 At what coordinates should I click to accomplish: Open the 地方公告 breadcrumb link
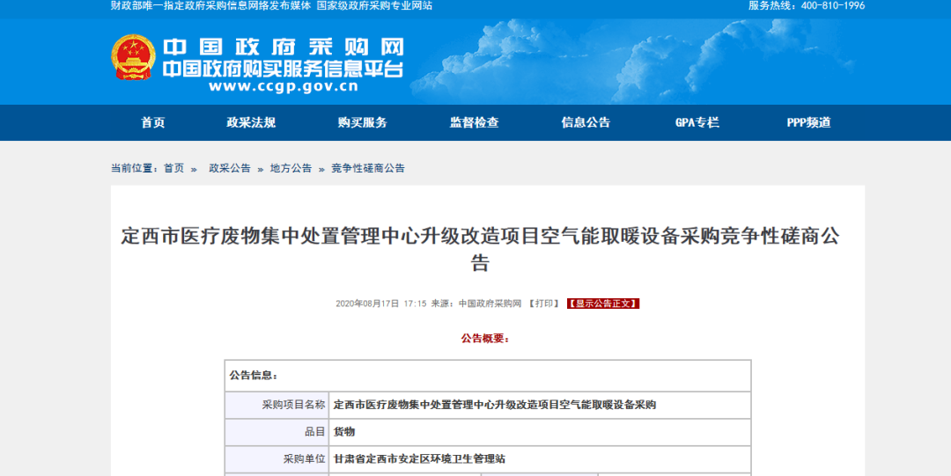(291, 168)
